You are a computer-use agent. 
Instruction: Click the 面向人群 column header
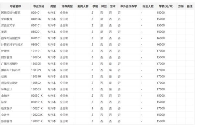point(83,6)
